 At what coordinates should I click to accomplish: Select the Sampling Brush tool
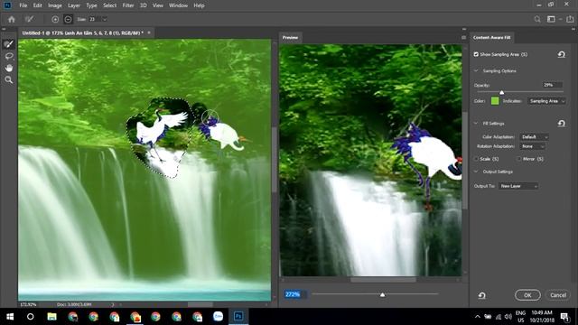[8, 44]
